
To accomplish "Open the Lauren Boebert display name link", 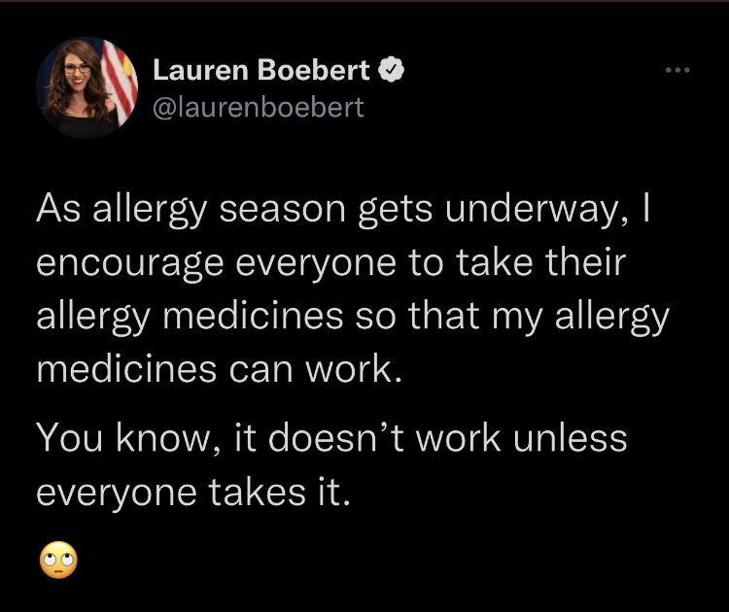I will click(261, 70).
